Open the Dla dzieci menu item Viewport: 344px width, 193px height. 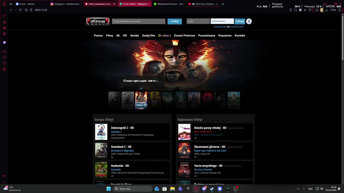tap(164, 35)
